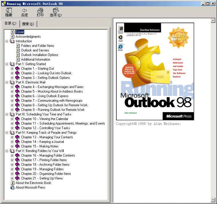The height and width of the screenshot is (204, 217).
Task: Close the Running Microsoft Outlook 98 window
Action: pyautogui.click(x=213, y=4)
